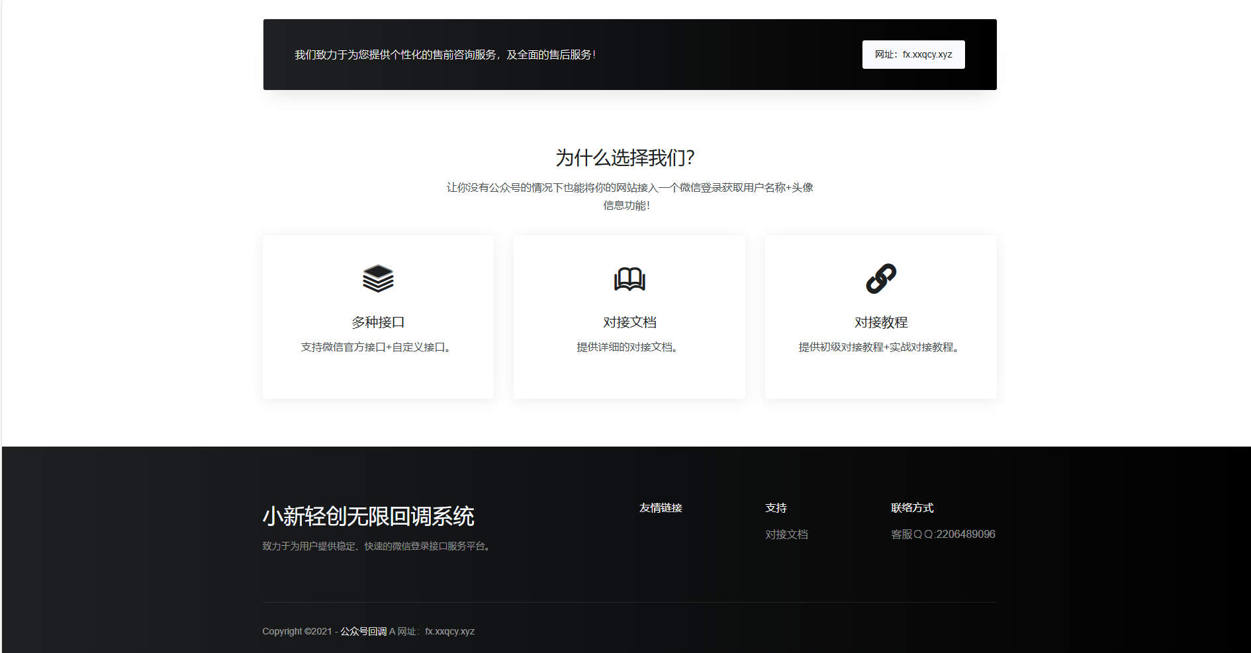This screenshot has height=653, width=1251.
Task: Click text 提供初级对接教程+实战对接教程。
Action: 881,347
